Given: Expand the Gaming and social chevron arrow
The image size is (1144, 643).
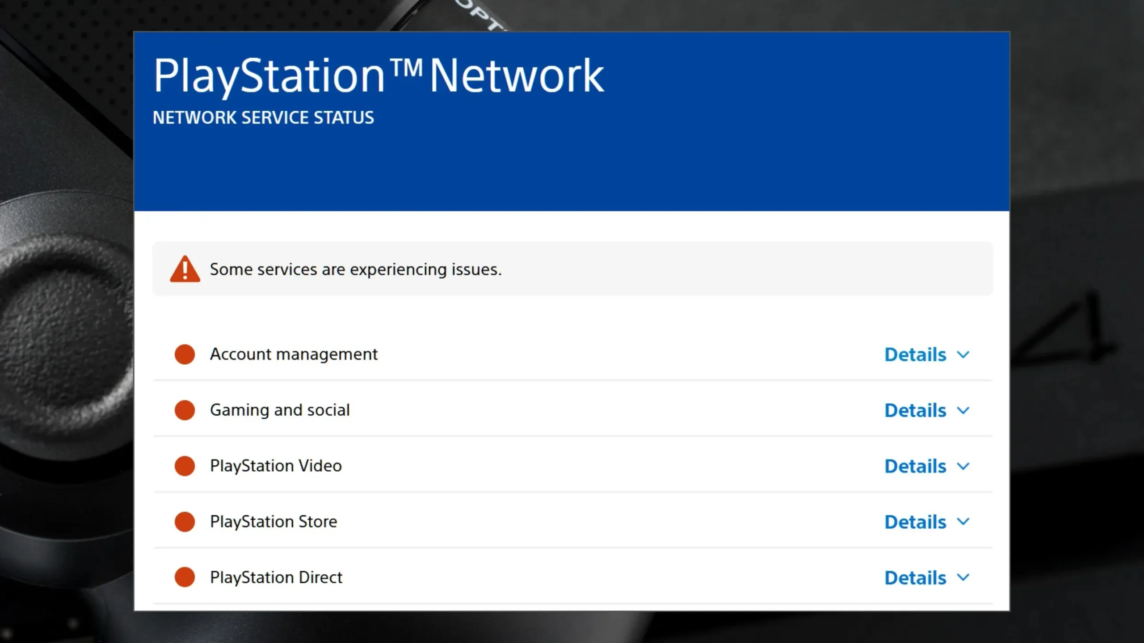Looking at the screenshot, I should 963,411.
